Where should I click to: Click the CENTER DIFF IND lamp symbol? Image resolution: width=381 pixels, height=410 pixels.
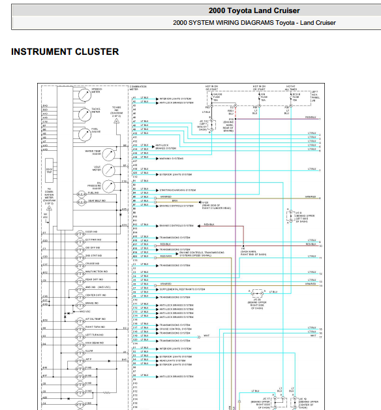[80, 298]
